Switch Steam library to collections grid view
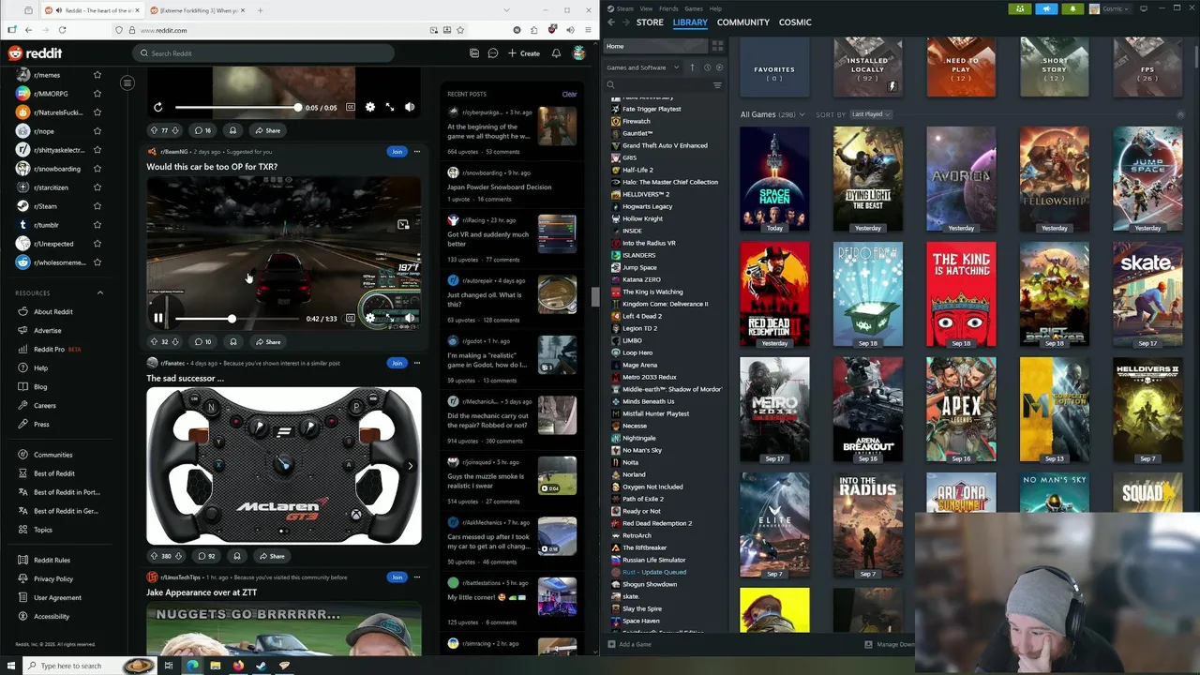 pos(718,46)
